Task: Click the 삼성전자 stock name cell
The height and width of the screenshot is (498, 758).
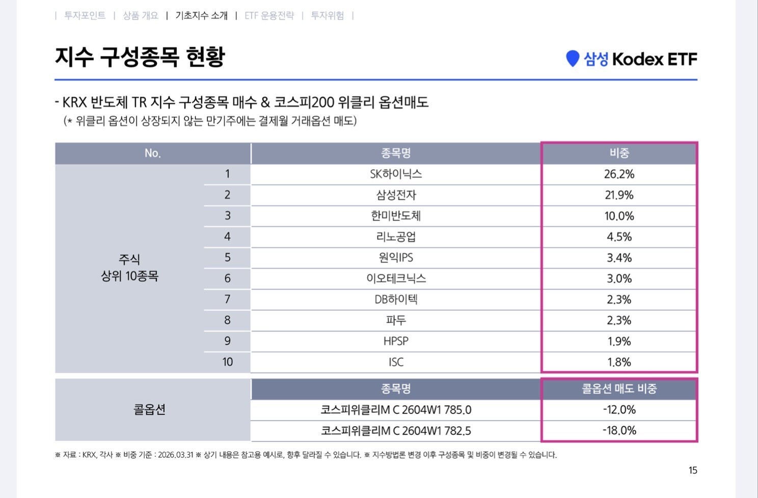Action: point(396,195)
